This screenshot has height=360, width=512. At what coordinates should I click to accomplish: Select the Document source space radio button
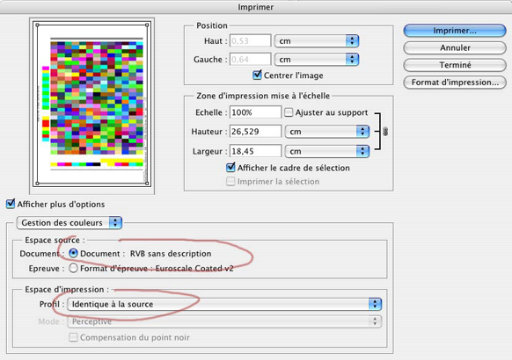[73, 253]
